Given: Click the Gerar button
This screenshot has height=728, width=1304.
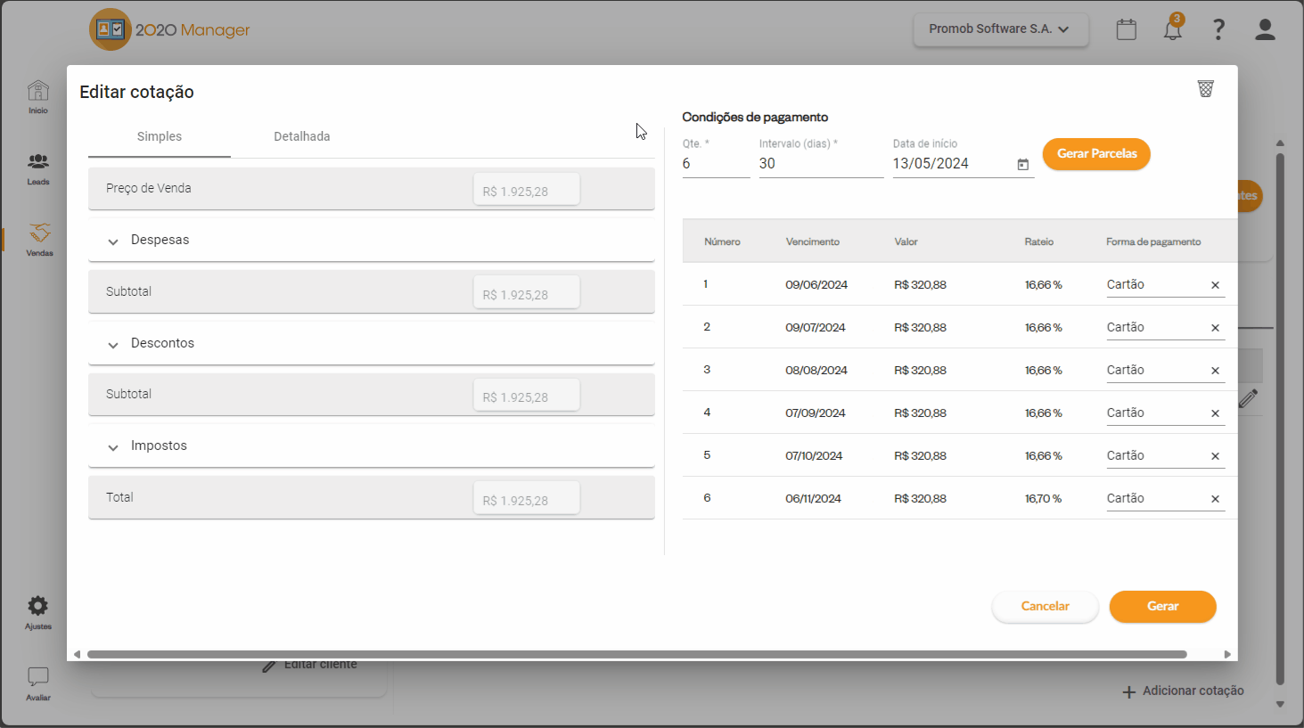Looking at the screenshot, I should 1162,606.
